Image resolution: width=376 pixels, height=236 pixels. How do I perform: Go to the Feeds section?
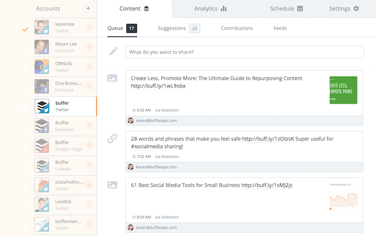(280, 28)
